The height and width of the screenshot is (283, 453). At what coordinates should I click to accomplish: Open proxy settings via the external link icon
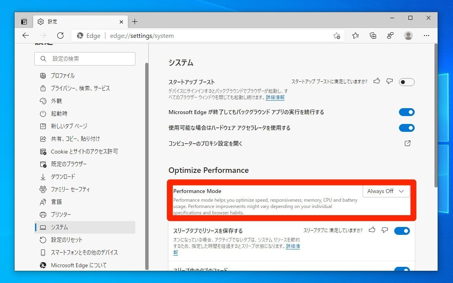[x=407, y=143]
